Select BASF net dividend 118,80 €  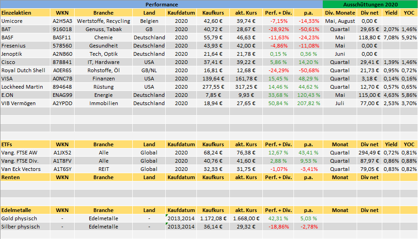click(x=369, y=37)
